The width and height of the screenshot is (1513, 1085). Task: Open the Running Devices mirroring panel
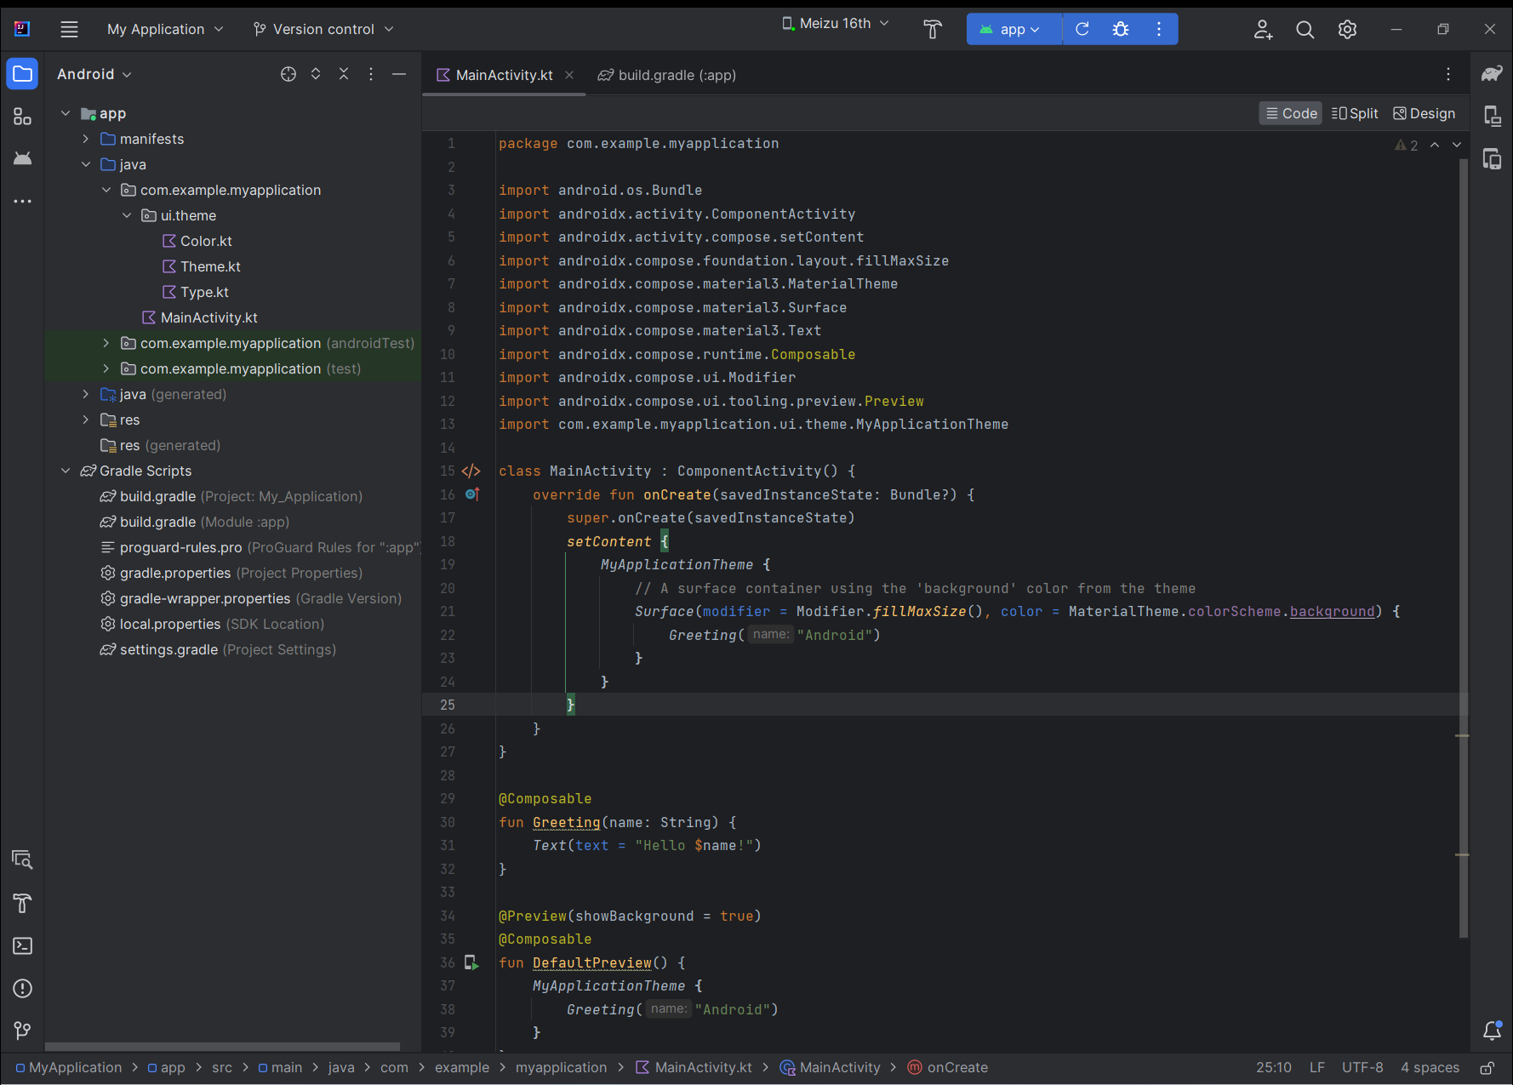[x=1492, y=158]
